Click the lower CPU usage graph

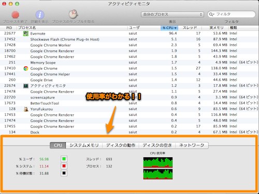[x=158, y=174]
